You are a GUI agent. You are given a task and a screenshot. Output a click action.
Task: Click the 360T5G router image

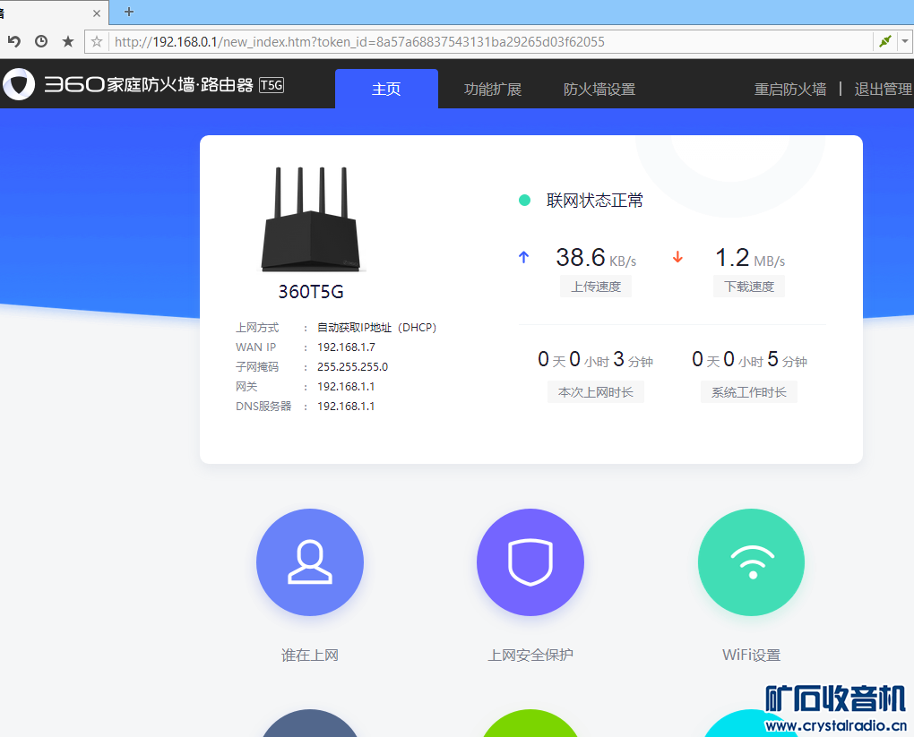[311, 219]
